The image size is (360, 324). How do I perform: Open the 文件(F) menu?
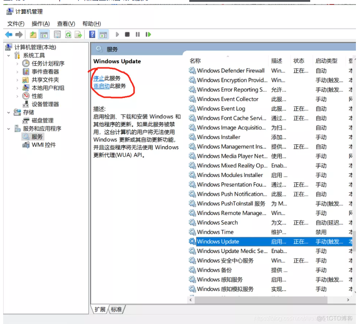pyautogui.click(x=16, y=24)
